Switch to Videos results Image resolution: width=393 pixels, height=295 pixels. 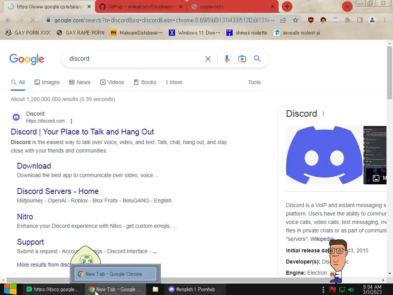112,82
